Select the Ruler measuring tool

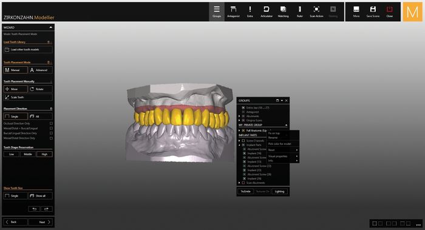tap(299, 12)
